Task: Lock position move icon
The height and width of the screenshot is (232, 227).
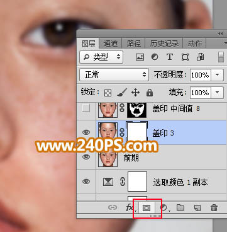Action: (x=135, y=93)
